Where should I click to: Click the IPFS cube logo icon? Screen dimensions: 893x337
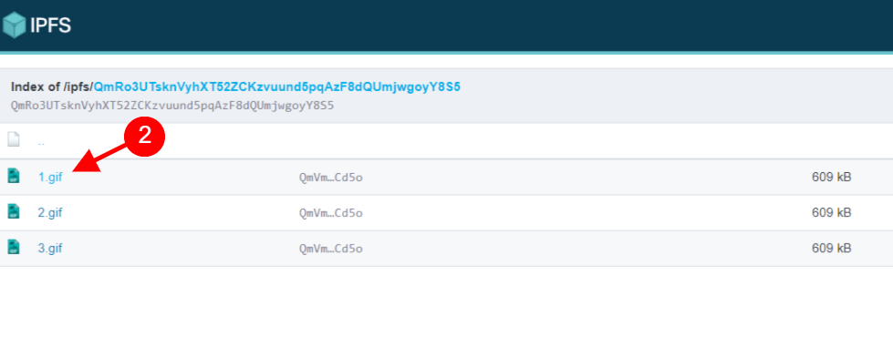pyautogui.click(x=15, y=26)
